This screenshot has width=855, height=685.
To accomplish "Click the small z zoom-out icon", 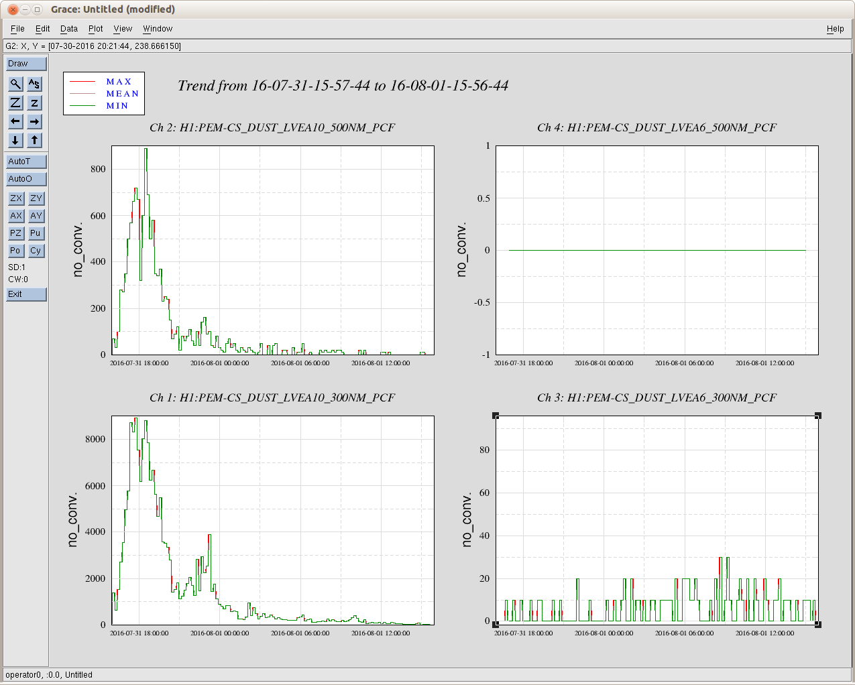I will (35, 103).
